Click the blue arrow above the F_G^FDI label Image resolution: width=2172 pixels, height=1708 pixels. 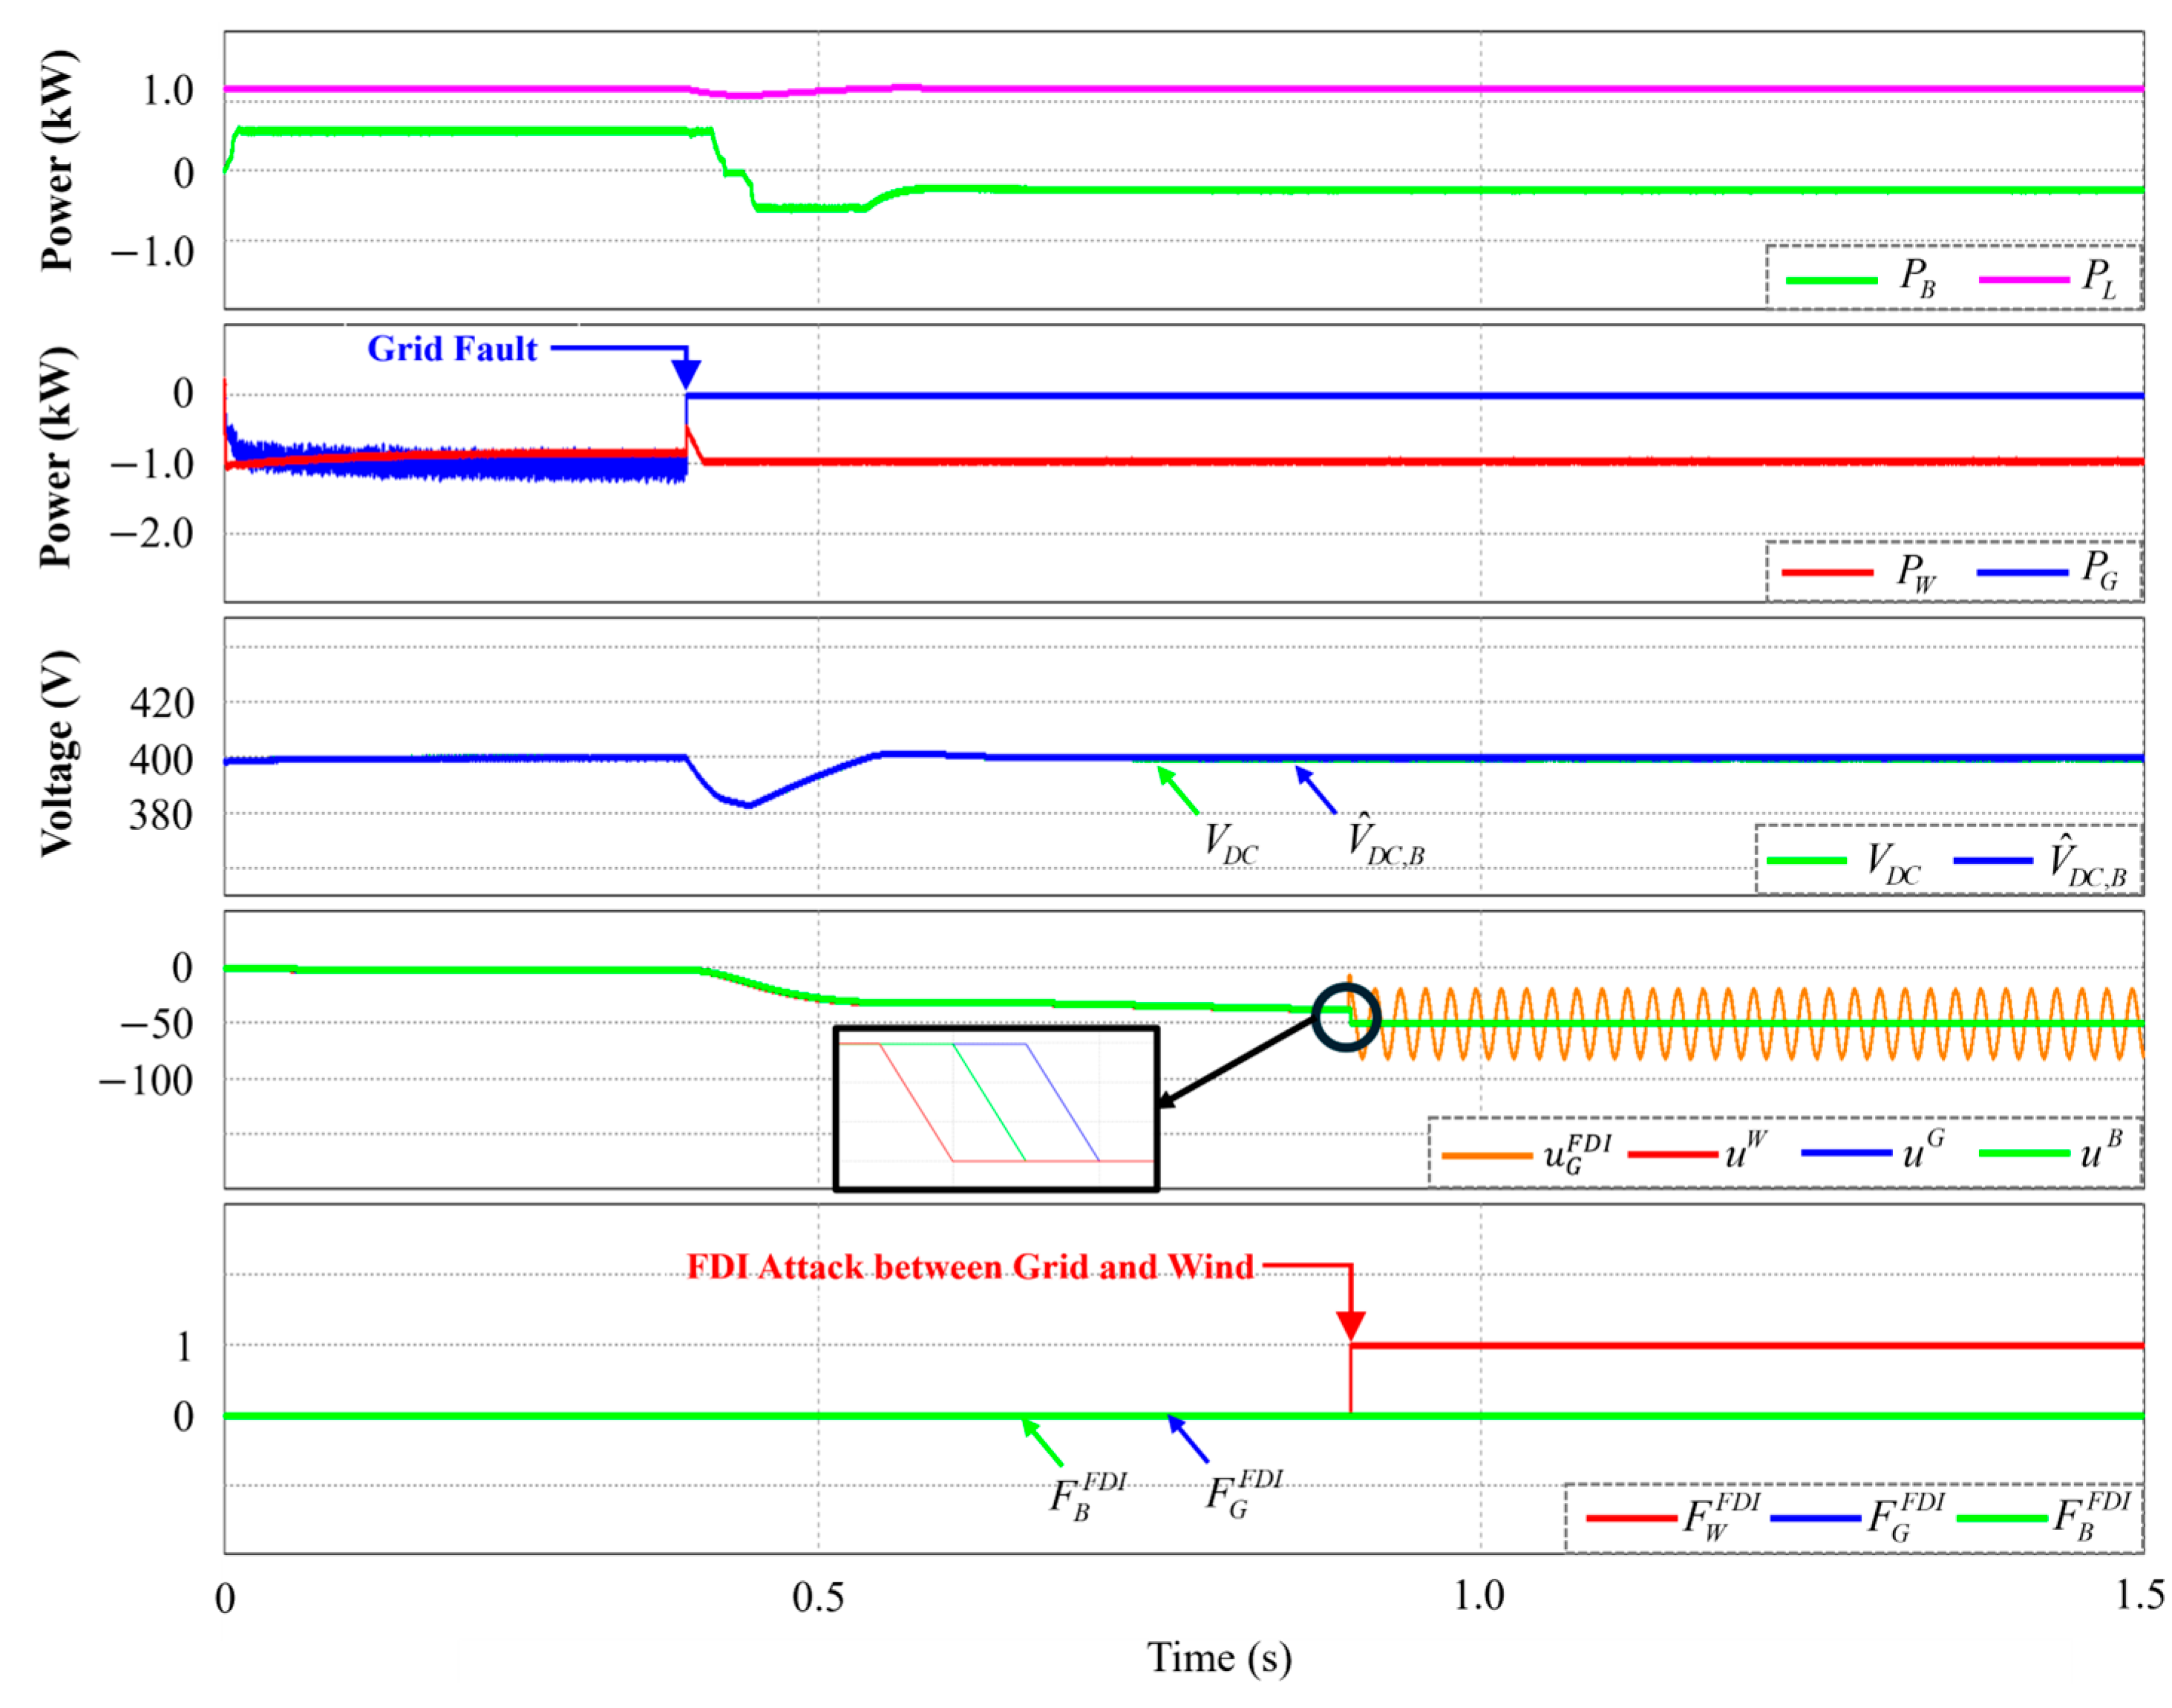pyautogui.click(x=1188, y=1439)
